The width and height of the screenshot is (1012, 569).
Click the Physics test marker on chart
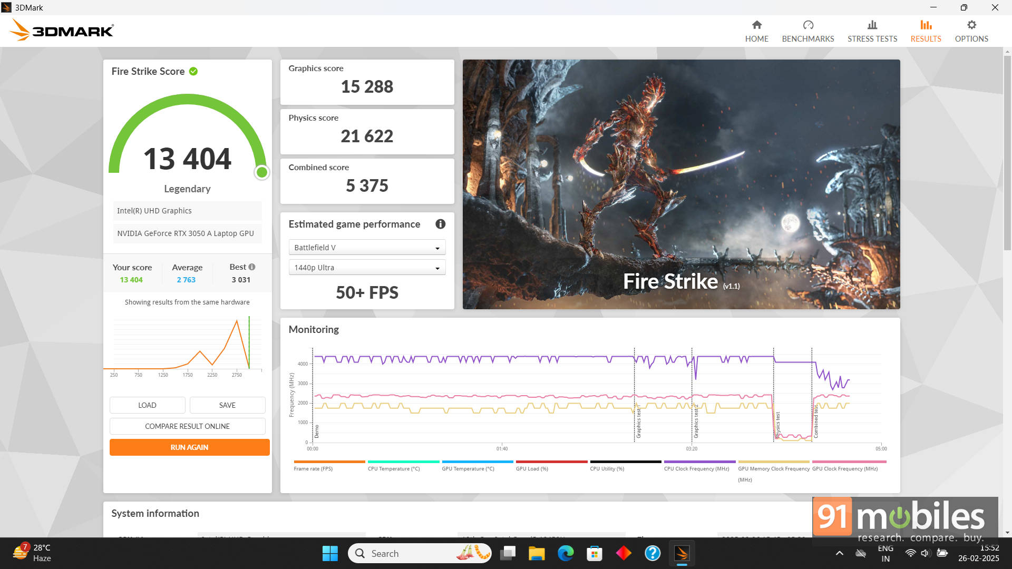pos(774,395)
